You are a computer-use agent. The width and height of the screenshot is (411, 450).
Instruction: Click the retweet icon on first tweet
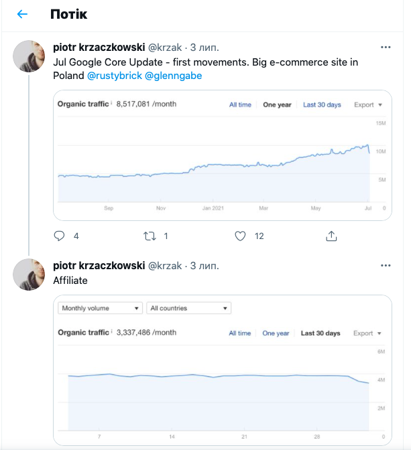(x=150, y=236)
